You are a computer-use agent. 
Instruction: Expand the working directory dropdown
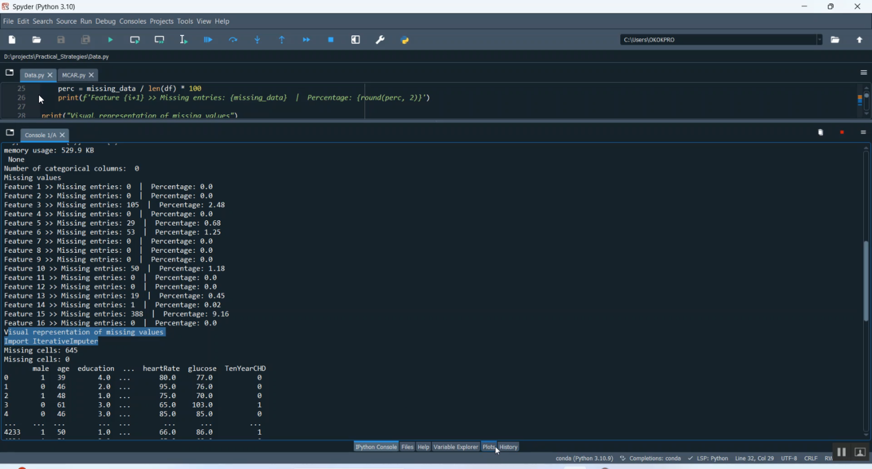click(x=819, y=40)
